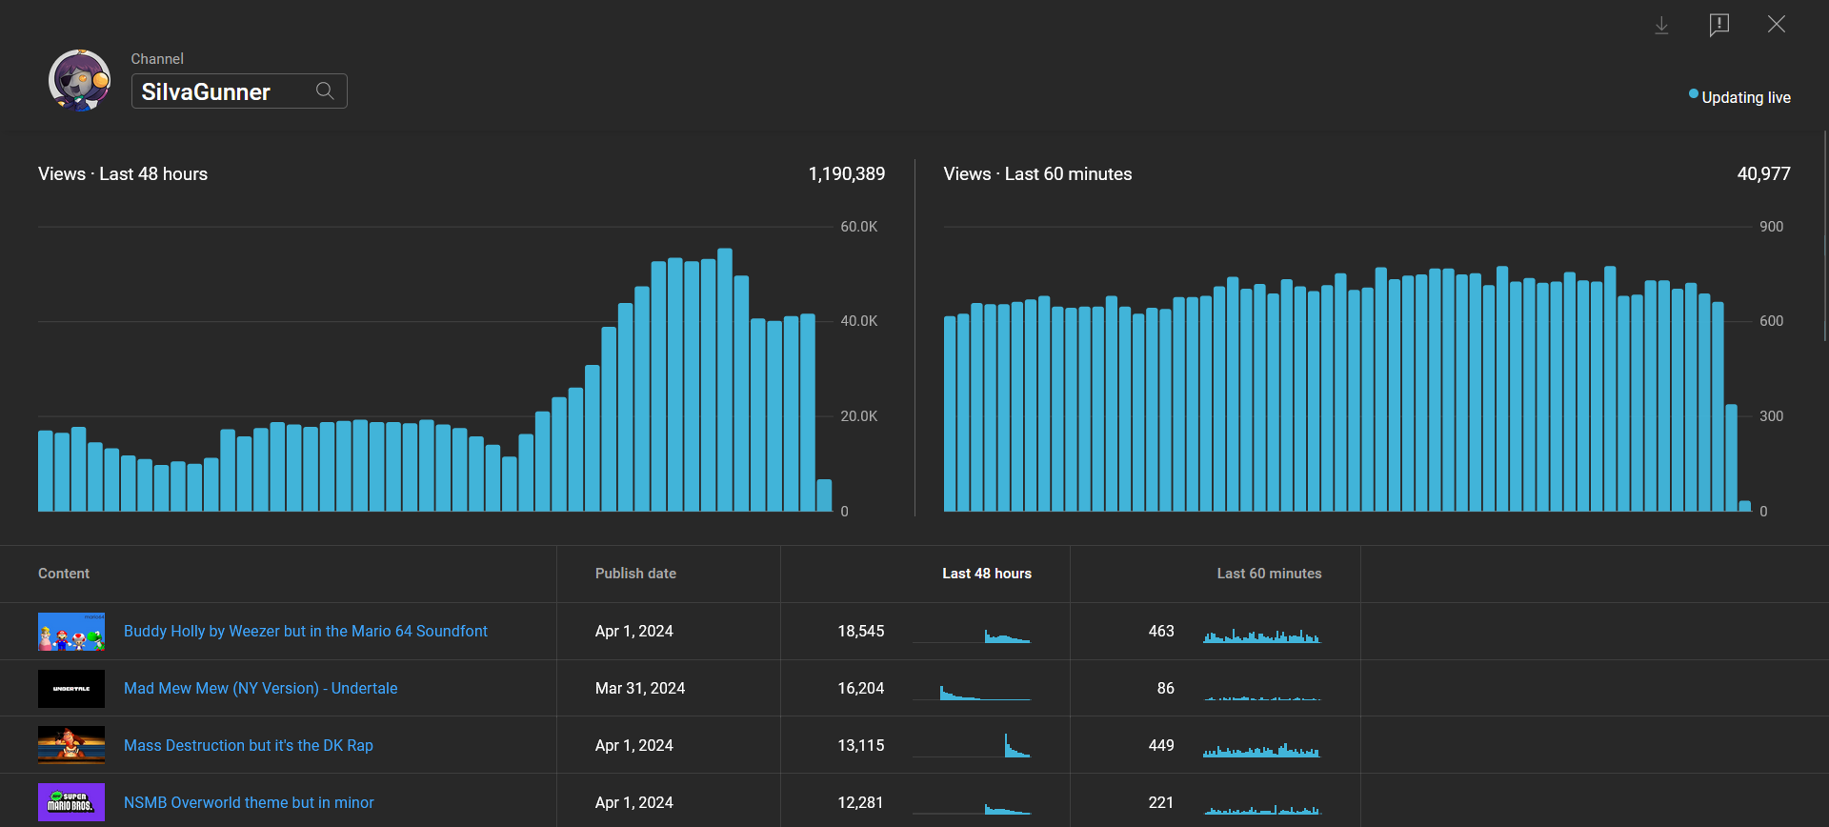Click the 12,281 views cell
This screenshot has width=1829, height=827.
861,802
